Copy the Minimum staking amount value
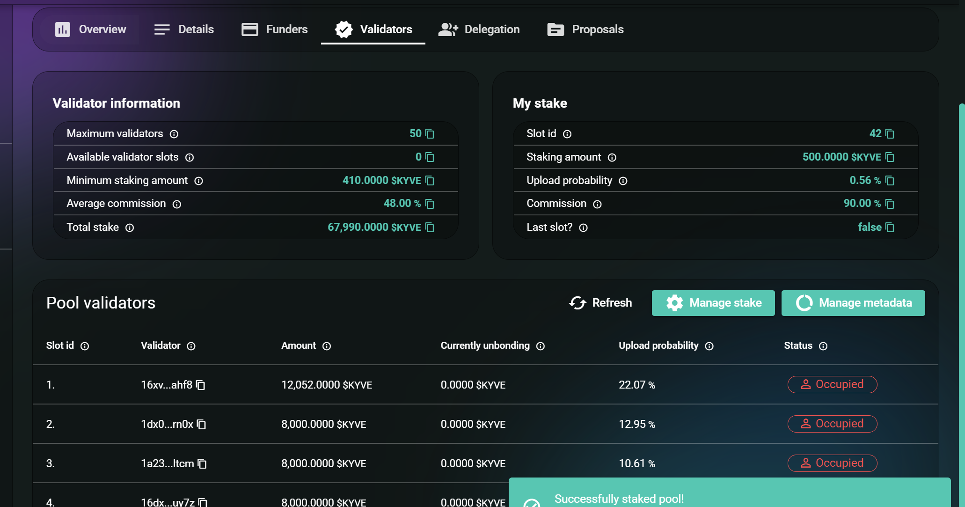The image size is (965, 507). click(430, 181)
